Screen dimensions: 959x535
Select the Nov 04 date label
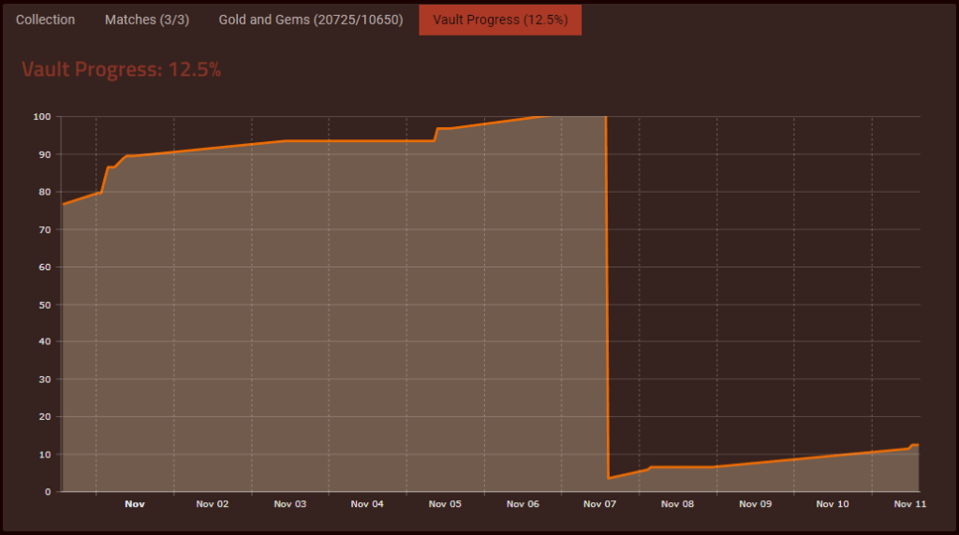(x=367, y=504)
